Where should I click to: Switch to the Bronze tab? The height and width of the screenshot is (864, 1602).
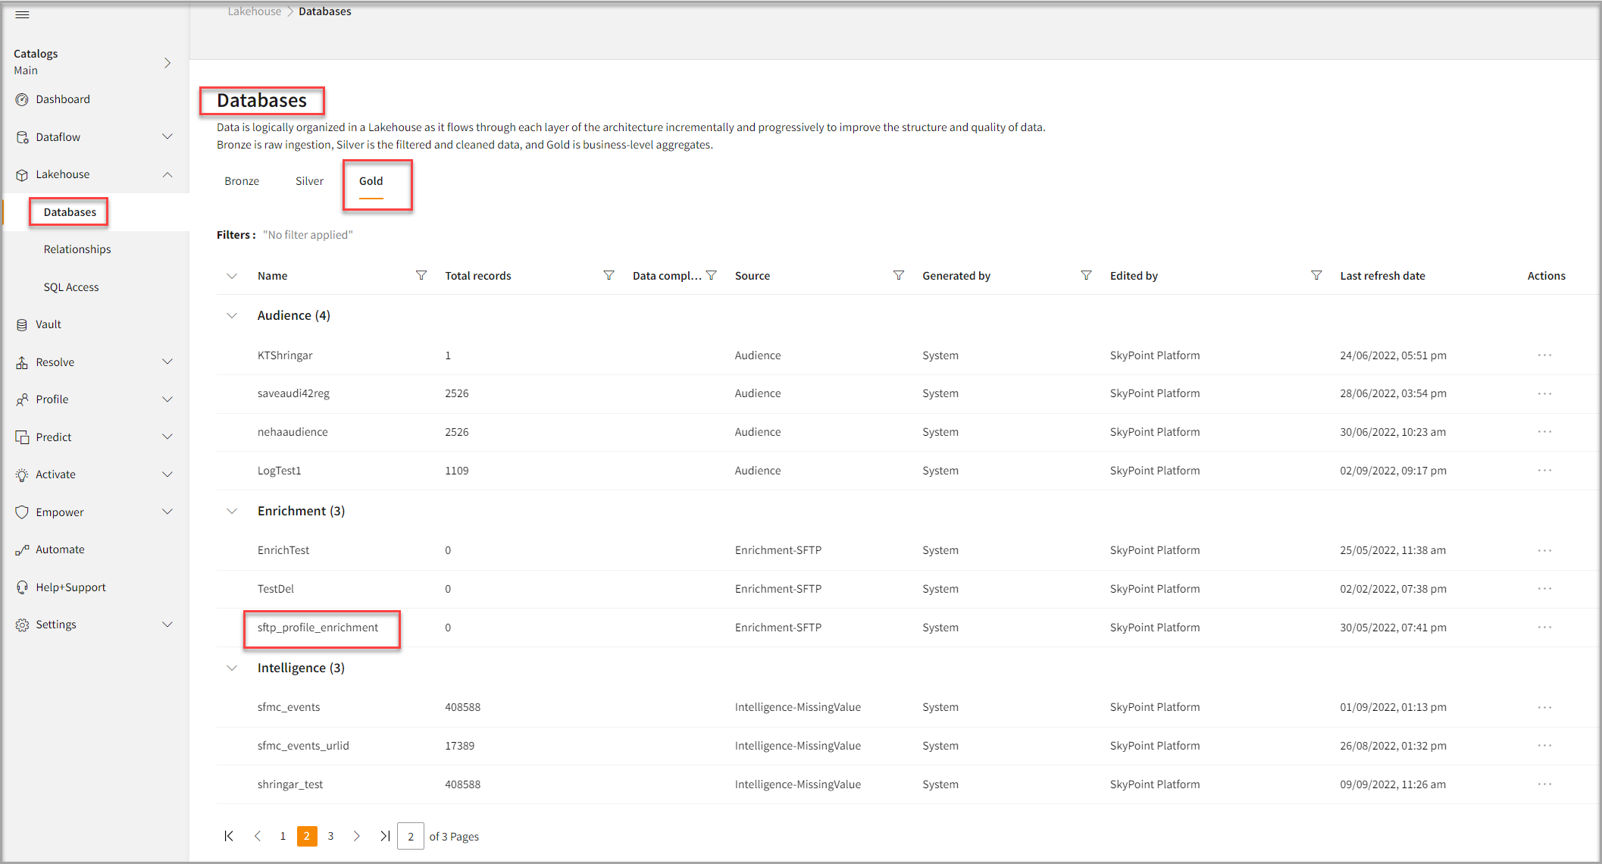tap(242, 181)
